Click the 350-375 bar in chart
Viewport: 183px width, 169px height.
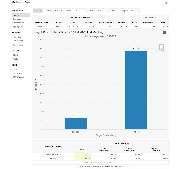tap(76, 123)
